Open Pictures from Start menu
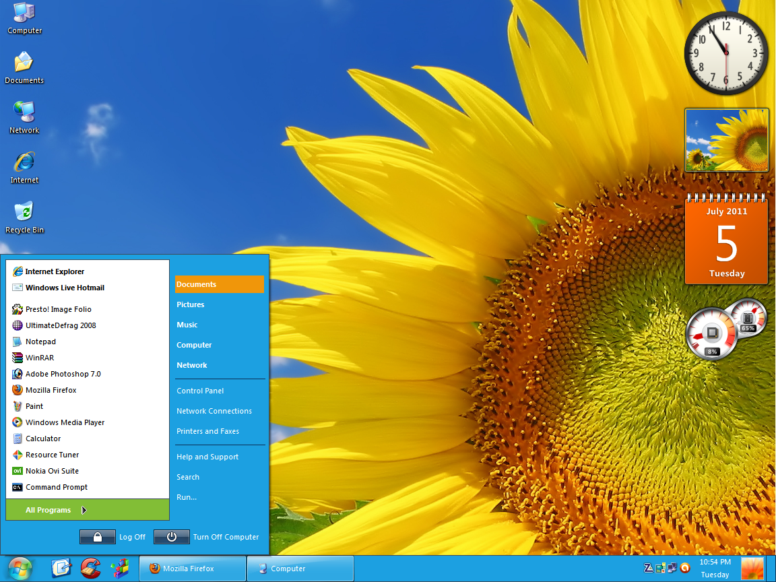The width and height of the screenshot is (776, 582). [x=191, y=304]
